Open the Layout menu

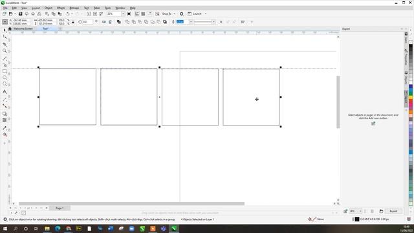tap(36, 8)
